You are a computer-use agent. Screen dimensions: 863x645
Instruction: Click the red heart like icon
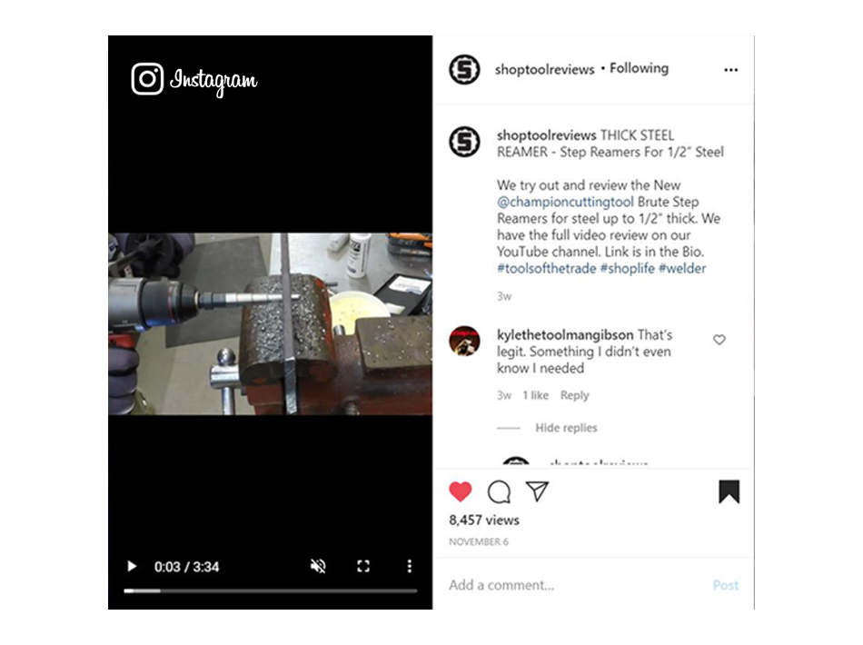461,491
